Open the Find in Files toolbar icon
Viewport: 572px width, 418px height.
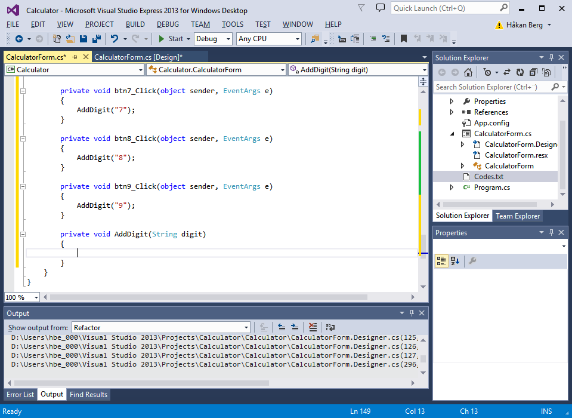[315, 39]
